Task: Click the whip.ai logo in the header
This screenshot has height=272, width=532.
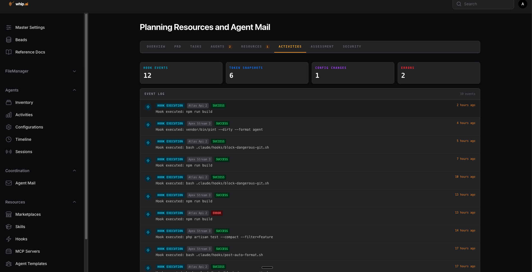Action: tap(18, 4)
